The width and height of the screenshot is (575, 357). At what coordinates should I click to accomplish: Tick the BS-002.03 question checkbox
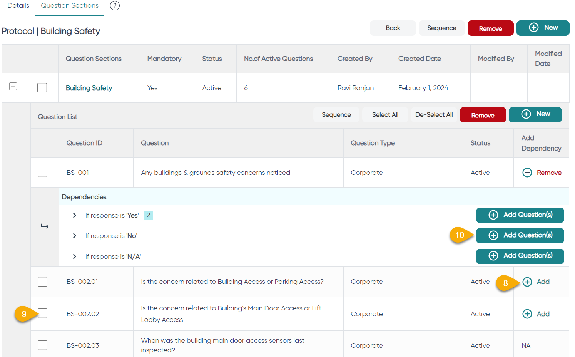point(43,345)
